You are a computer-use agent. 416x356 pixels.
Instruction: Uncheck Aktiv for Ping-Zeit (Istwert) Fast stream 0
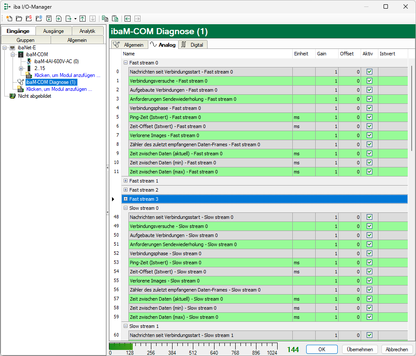point(369,117)
